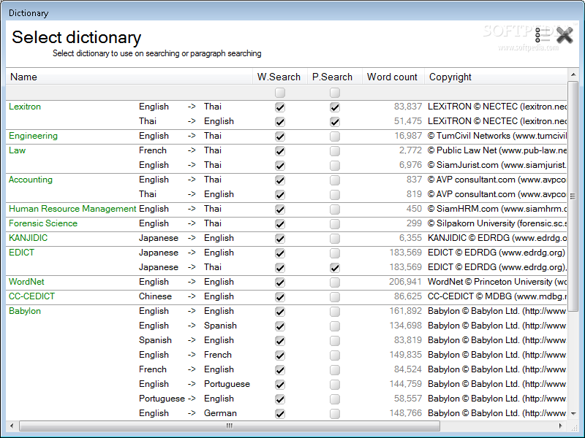Uncheck P.Search for Lexitron Thai to English
This screenshot has height=438, width=585.
335,122
